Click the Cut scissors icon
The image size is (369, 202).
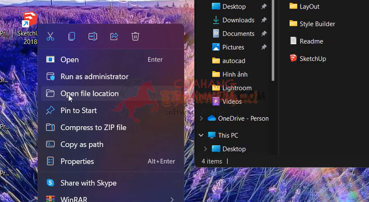coord(50,36)
